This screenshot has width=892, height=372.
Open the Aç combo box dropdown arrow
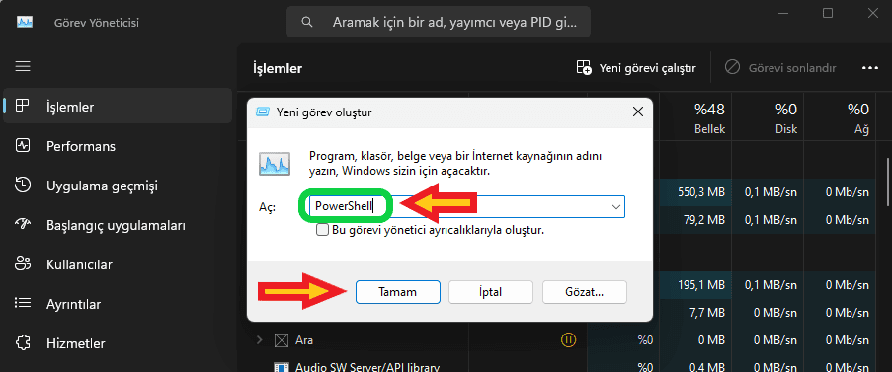pos(615,207)
